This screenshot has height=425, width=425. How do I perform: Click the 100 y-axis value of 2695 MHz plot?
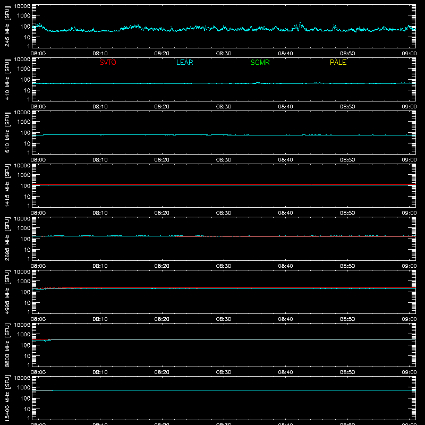click(x=26, y=239)
